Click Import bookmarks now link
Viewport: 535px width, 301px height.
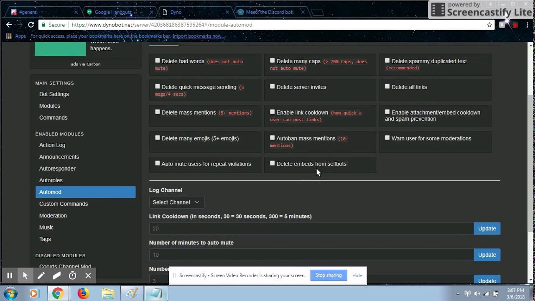pos(199,36)
